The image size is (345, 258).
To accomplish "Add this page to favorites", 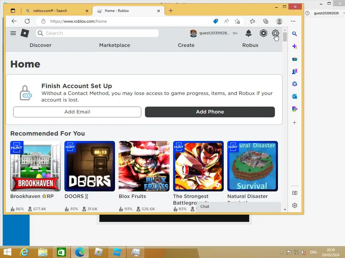I will point(237,21).
